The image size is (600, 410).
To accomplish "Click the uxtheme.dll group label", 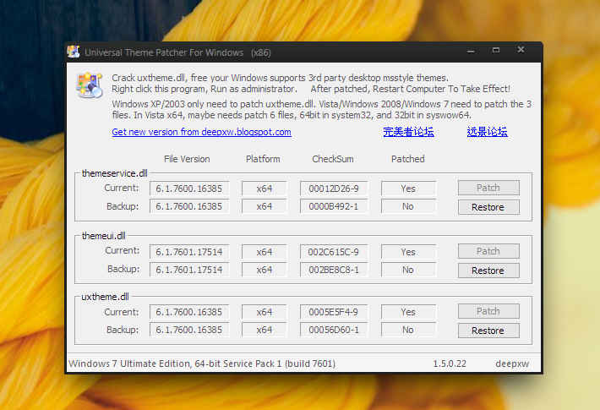I will pos(106,297).
